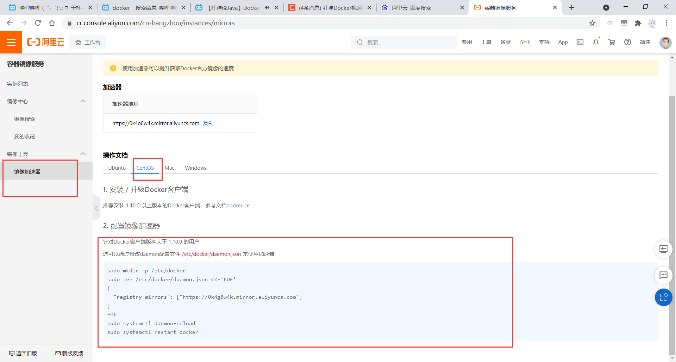Mute the 狂神说Java Docker tab audio icon

(x=267, y=7)
